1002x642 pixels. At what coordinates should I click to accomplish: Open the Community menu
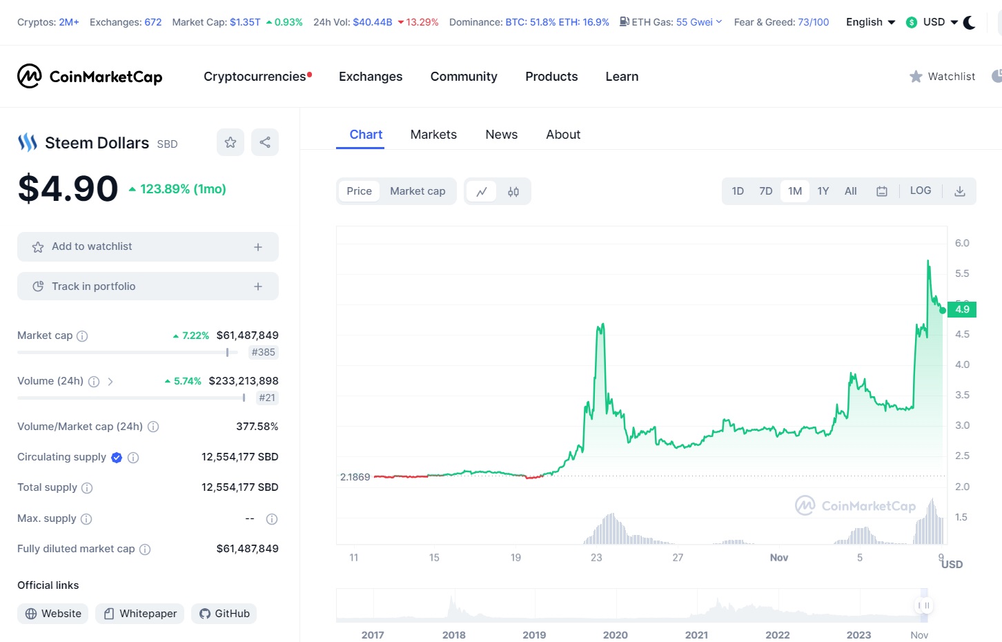pos(464,77)
